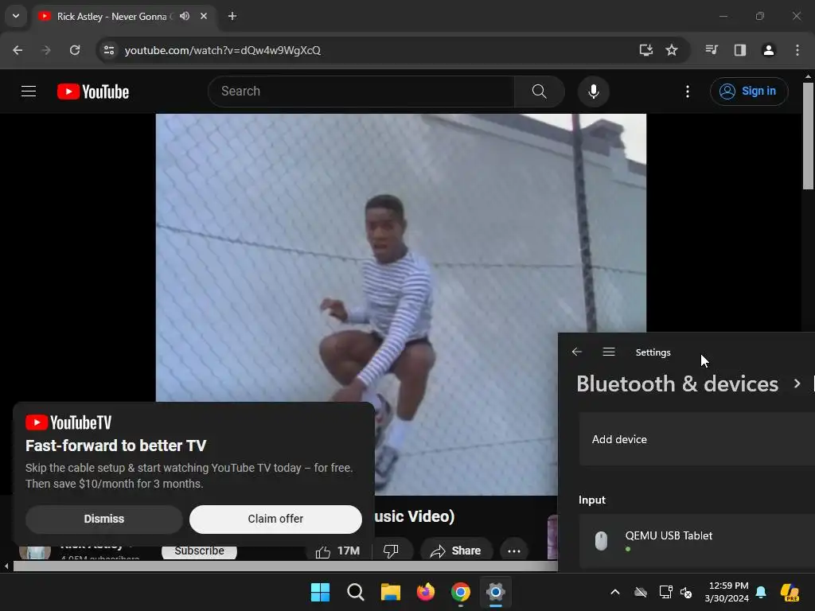Like the video with thumbs up

337,551
